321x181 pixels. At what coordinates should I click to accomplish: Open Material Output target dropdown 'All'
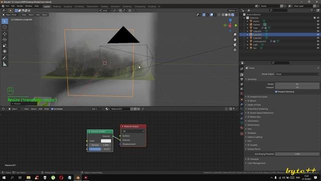[x=133, y=131]
